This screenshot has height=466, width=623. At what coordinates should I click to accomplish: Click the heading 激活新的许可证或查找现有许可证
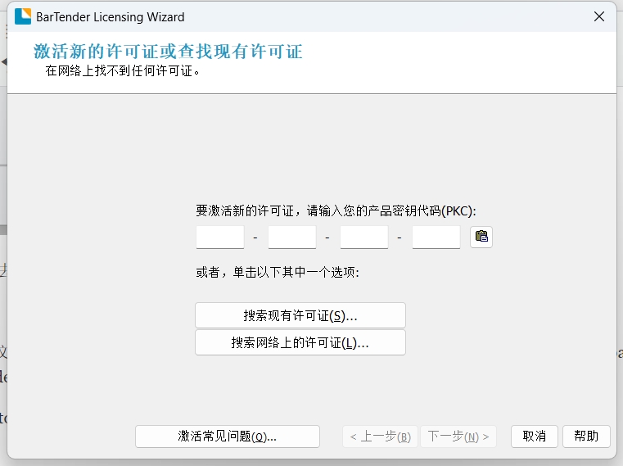click(x=168, y=52)
